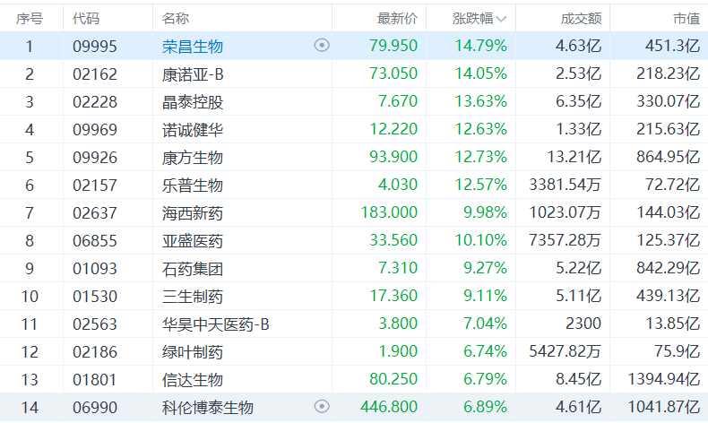Click market cap 1394.94亿
Image resolution: width=708 pixels, height=423 pixels.
[664, 379]
